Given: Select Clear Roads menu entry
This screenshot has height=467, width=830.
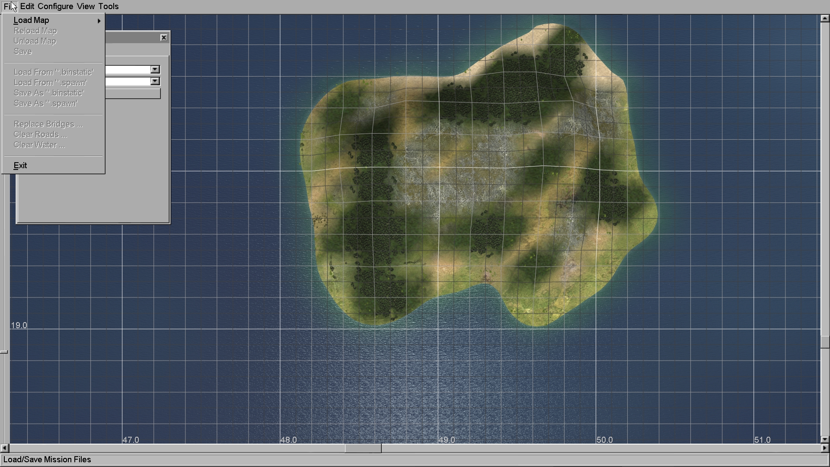Looking at the screenshot, I should click(40, 134).
